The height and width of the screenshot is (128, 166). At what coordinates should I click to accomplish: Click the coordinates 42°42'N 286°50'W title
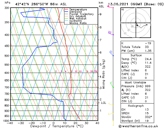point(41,4)
